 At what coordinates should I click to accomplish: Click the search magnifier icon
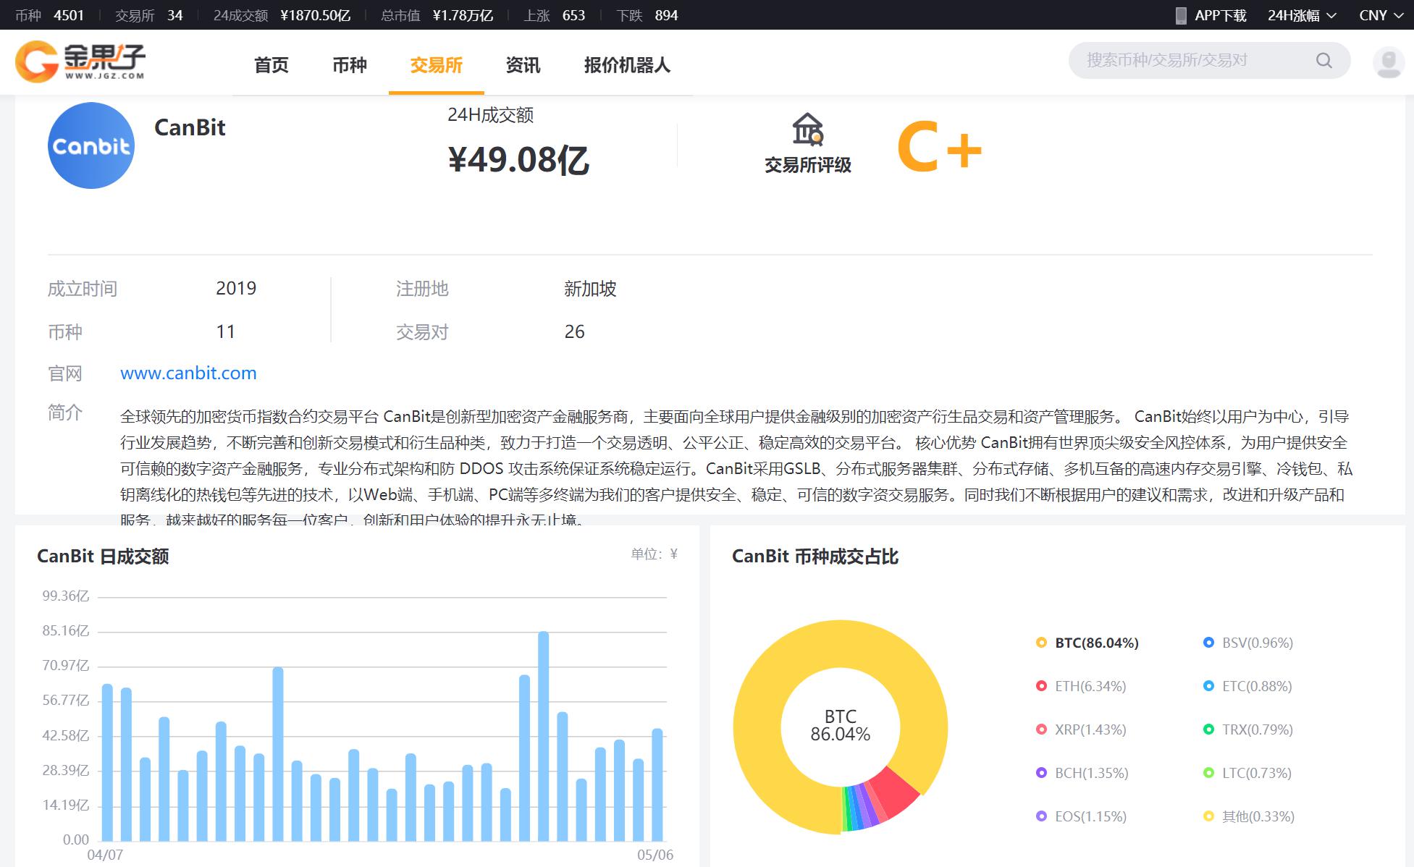coord(1323,61)
